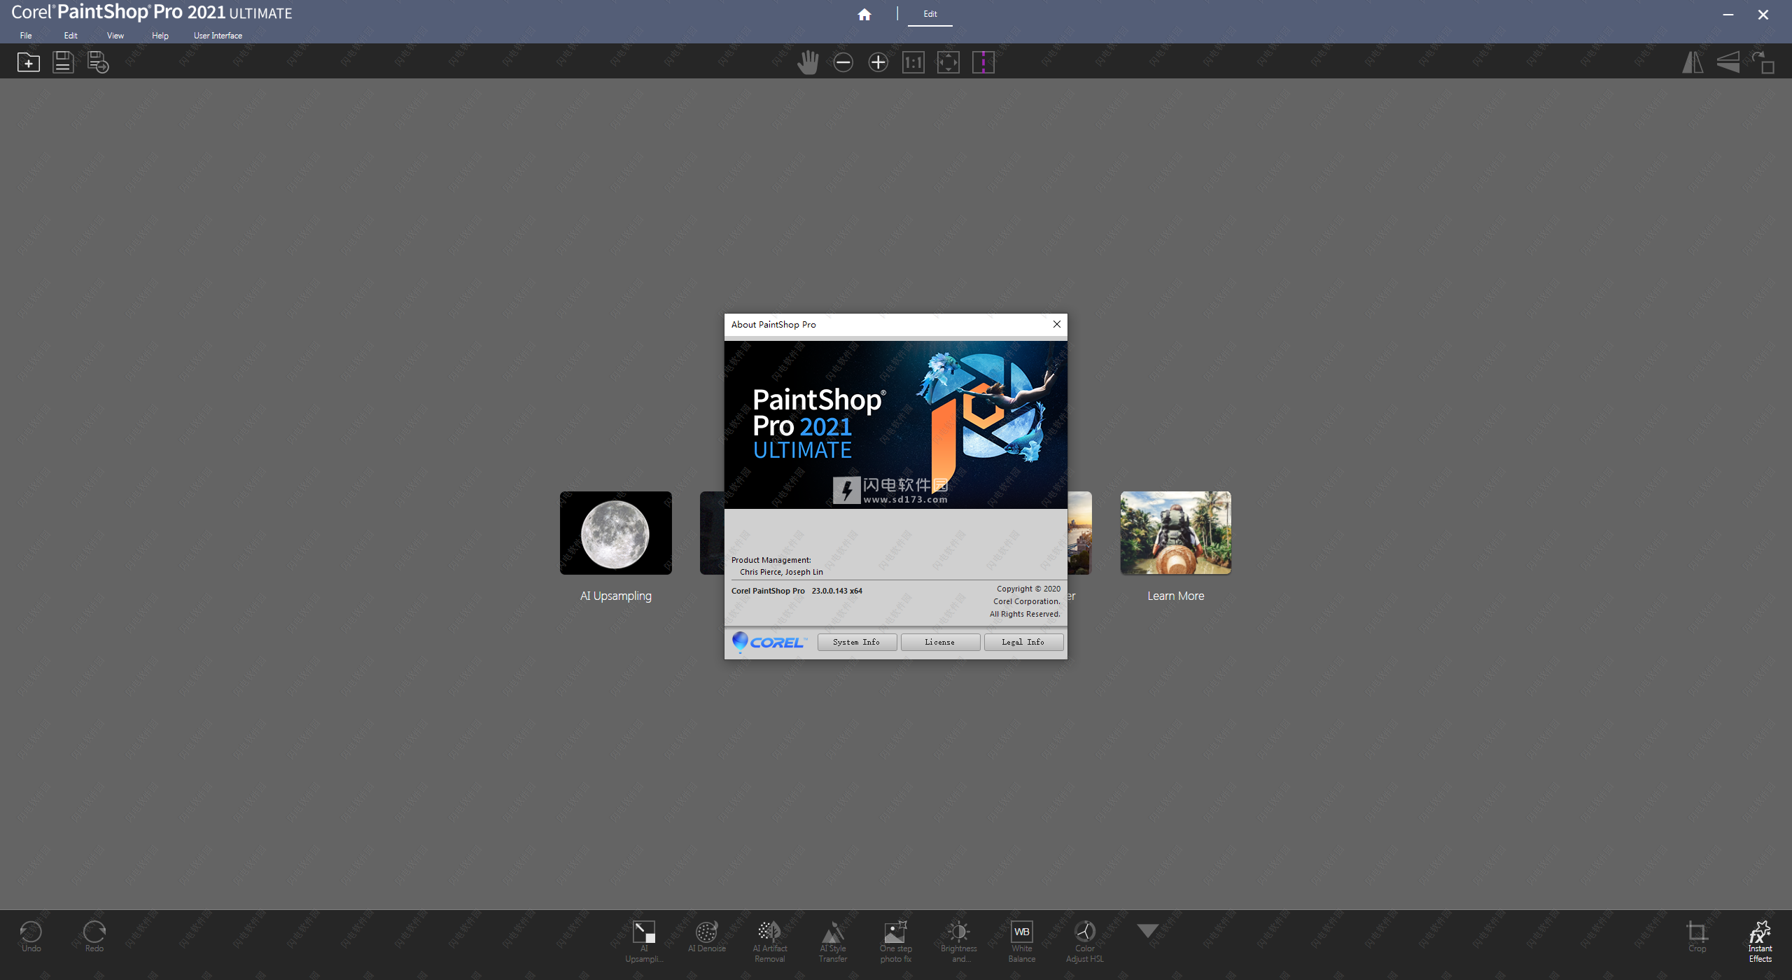The height and width of the screenshot is (980, 1792).
Task: Click 'Chris Pierce, Joseph Lin' credits text
Action: pos(781,572)
